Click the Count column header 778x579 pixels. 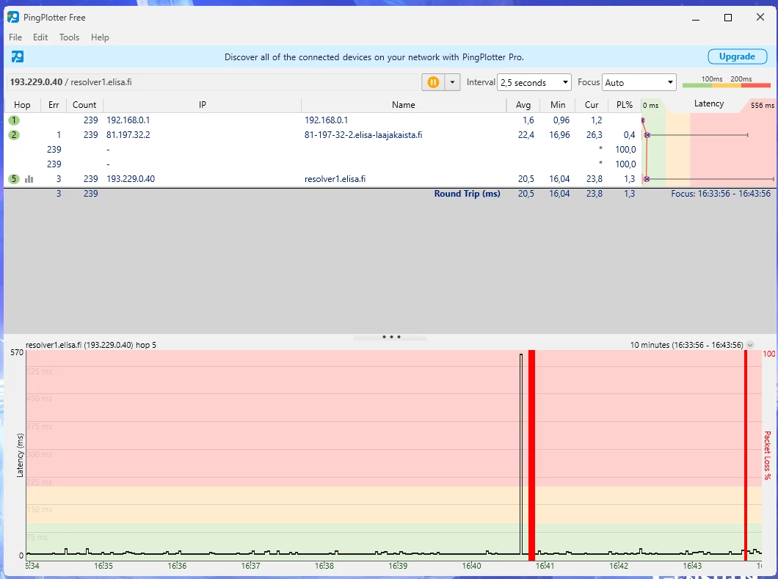(x=84, y=105)
